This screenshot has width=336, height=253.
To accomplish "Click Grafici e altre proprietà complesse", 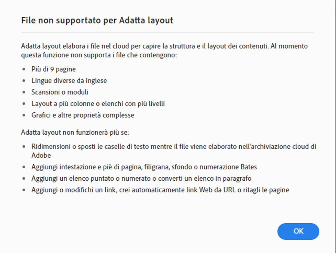I will (x=83, y=115).
